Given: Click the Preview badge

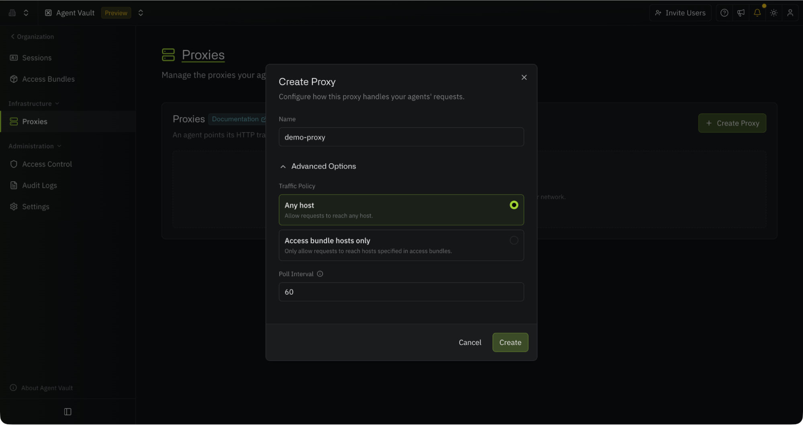Looking at the screenshot, I should [116, 13].
